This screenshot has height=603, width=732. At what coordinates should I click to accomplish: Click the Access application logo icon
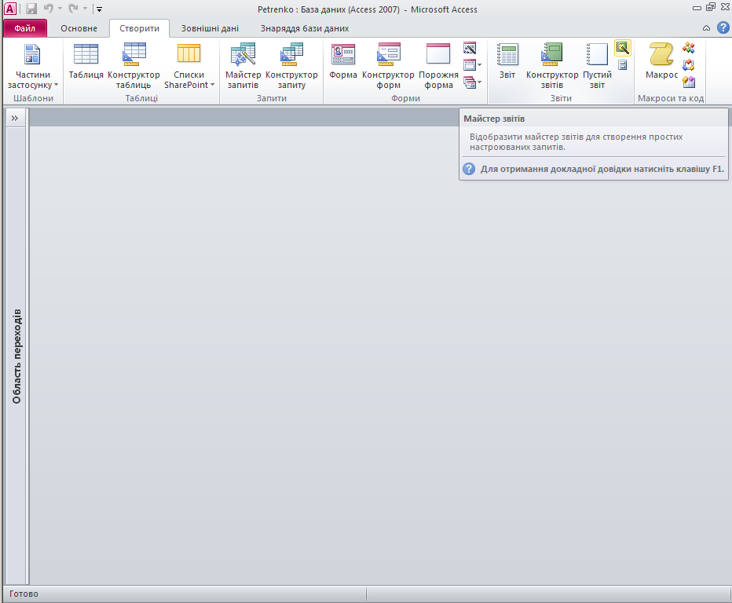coord(9,9)
